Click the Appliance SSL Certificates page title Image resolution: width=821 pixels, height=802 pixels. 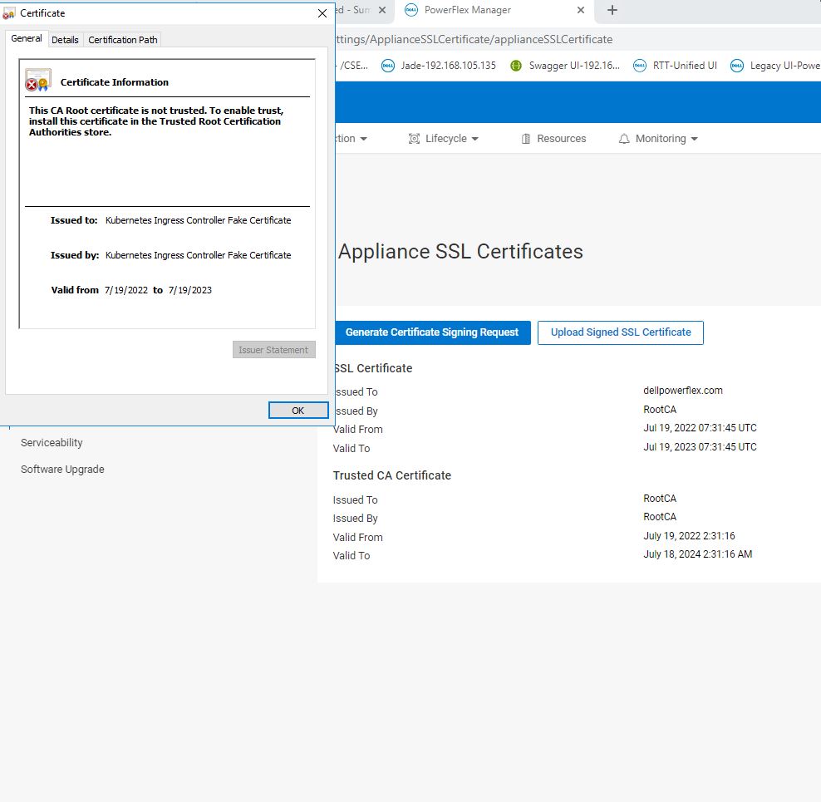tap(460, 252)
